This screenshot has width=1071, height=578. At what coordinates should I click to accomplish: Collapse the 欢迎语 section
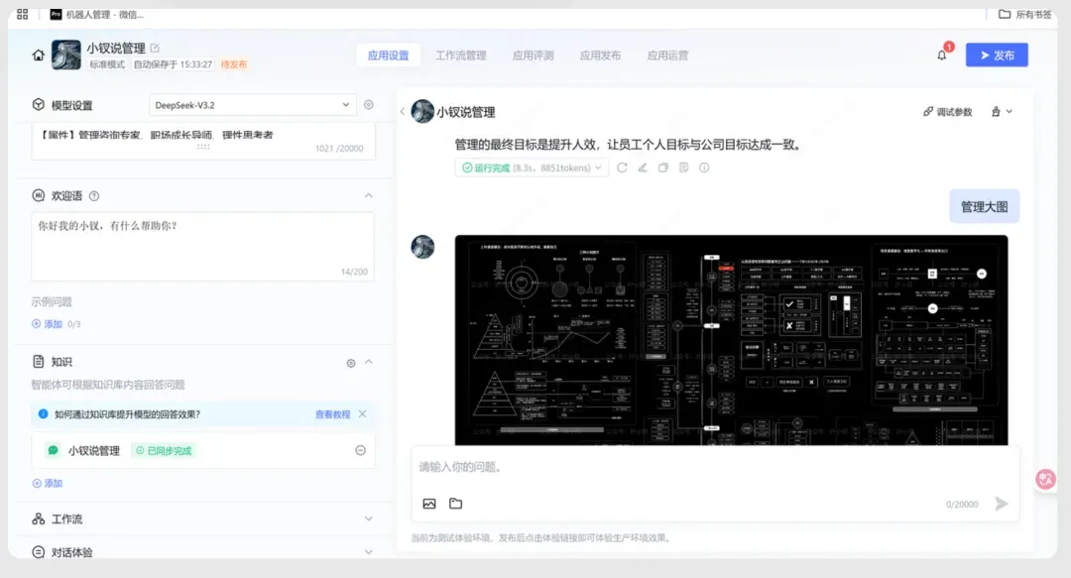pyautogui.click(x=368, y=196)
